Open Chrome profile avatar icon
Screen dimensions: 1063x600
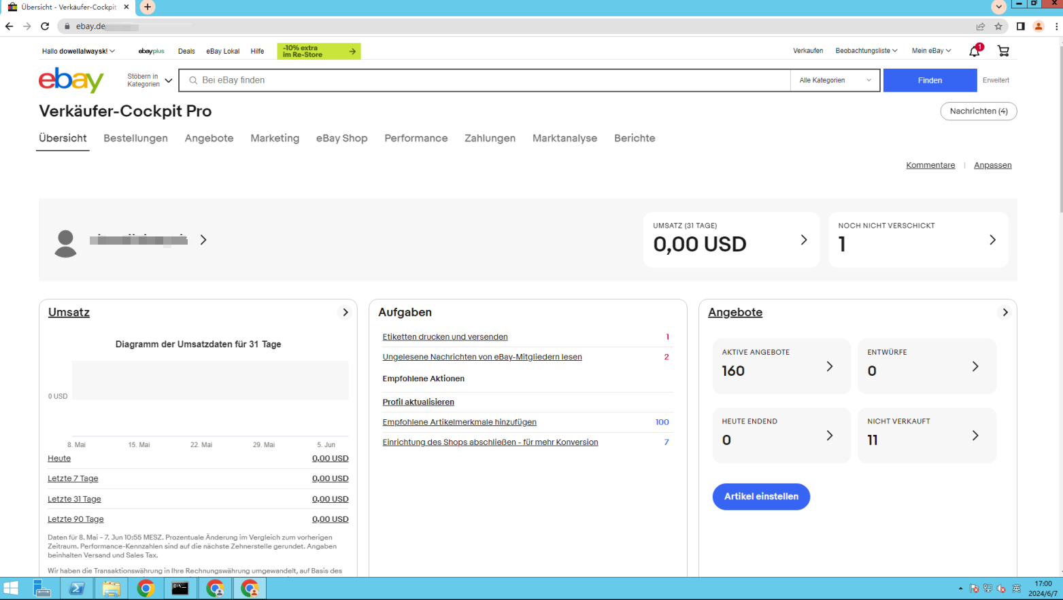(1039, 27)
